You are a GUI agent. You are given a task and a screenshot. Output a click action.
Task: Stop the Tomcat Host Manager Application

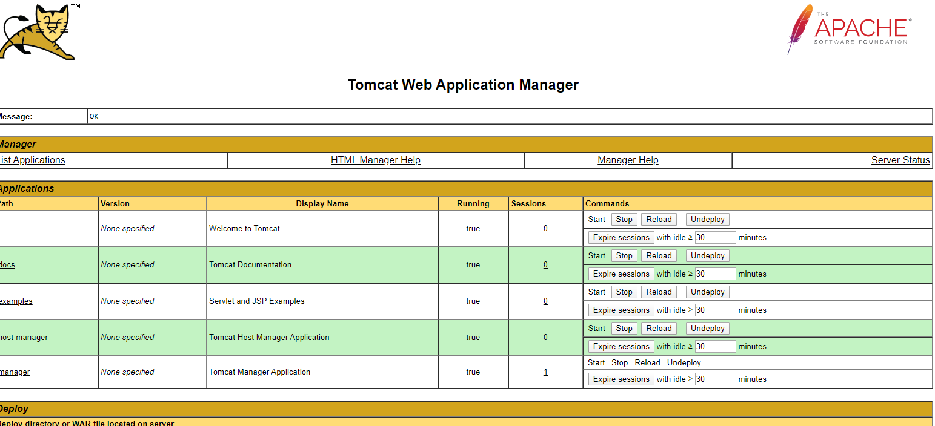tap(624, 329)
